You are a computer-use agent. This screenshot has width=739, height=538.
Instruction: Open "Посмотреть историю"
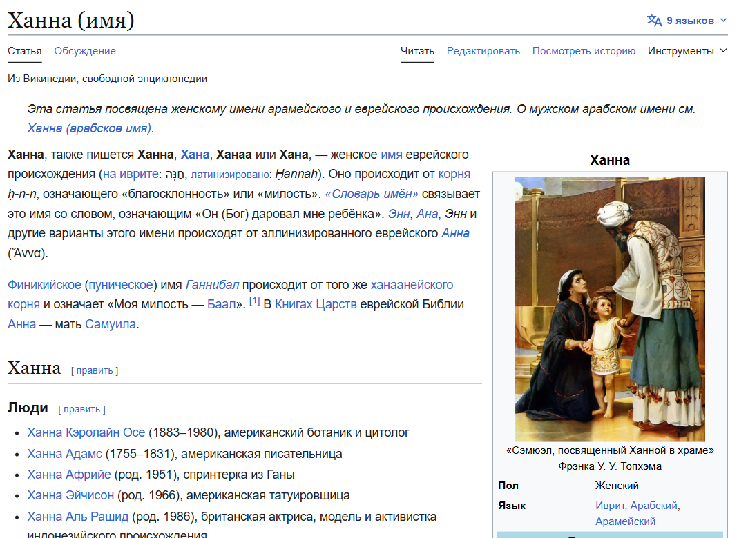583,50
